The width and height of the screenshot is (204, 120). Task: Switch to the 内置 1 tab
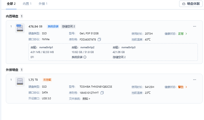[x=27, y=4]
